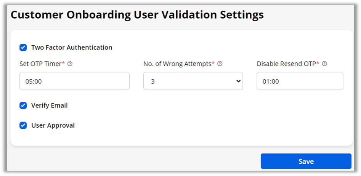Open the No. of Wrong Attempts dropdown
361x176 pixels.
(193, 81)
